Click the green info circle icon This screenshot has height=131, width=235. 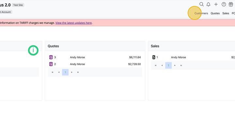(33, 50)
